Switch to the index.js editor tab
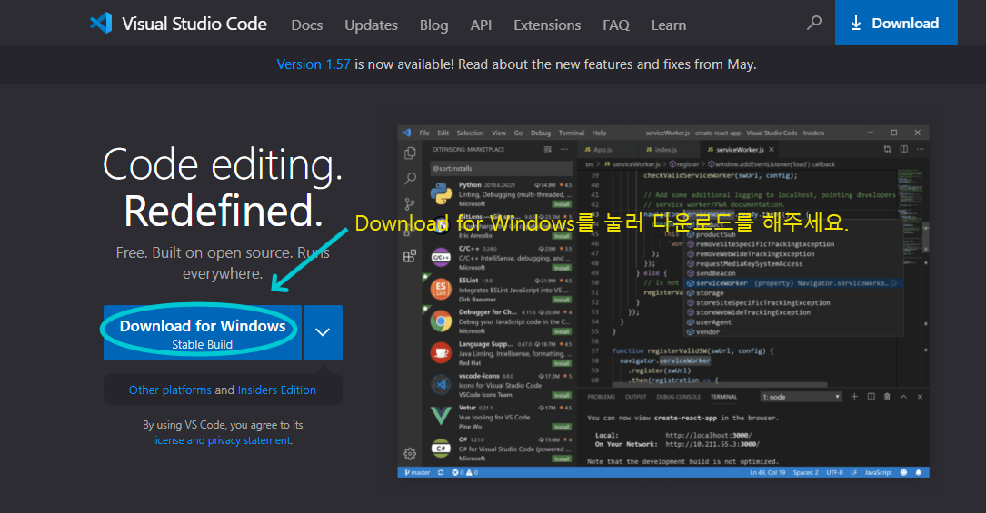Image resolution: width=986 pixels, height=513 pixels. pyautogui.click(x=662, y=150)
